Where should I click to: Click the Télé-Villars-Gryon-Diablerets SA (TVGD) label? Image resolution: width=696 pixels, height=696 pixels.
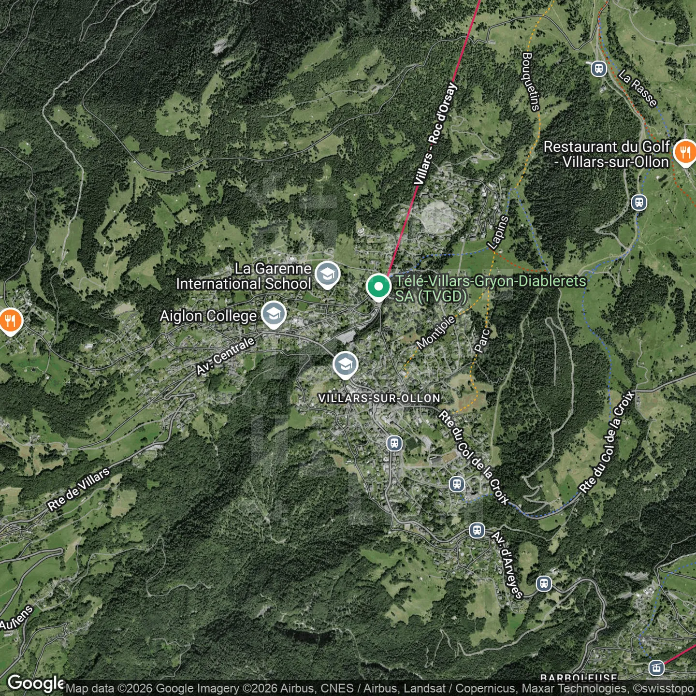click(491, 289)
